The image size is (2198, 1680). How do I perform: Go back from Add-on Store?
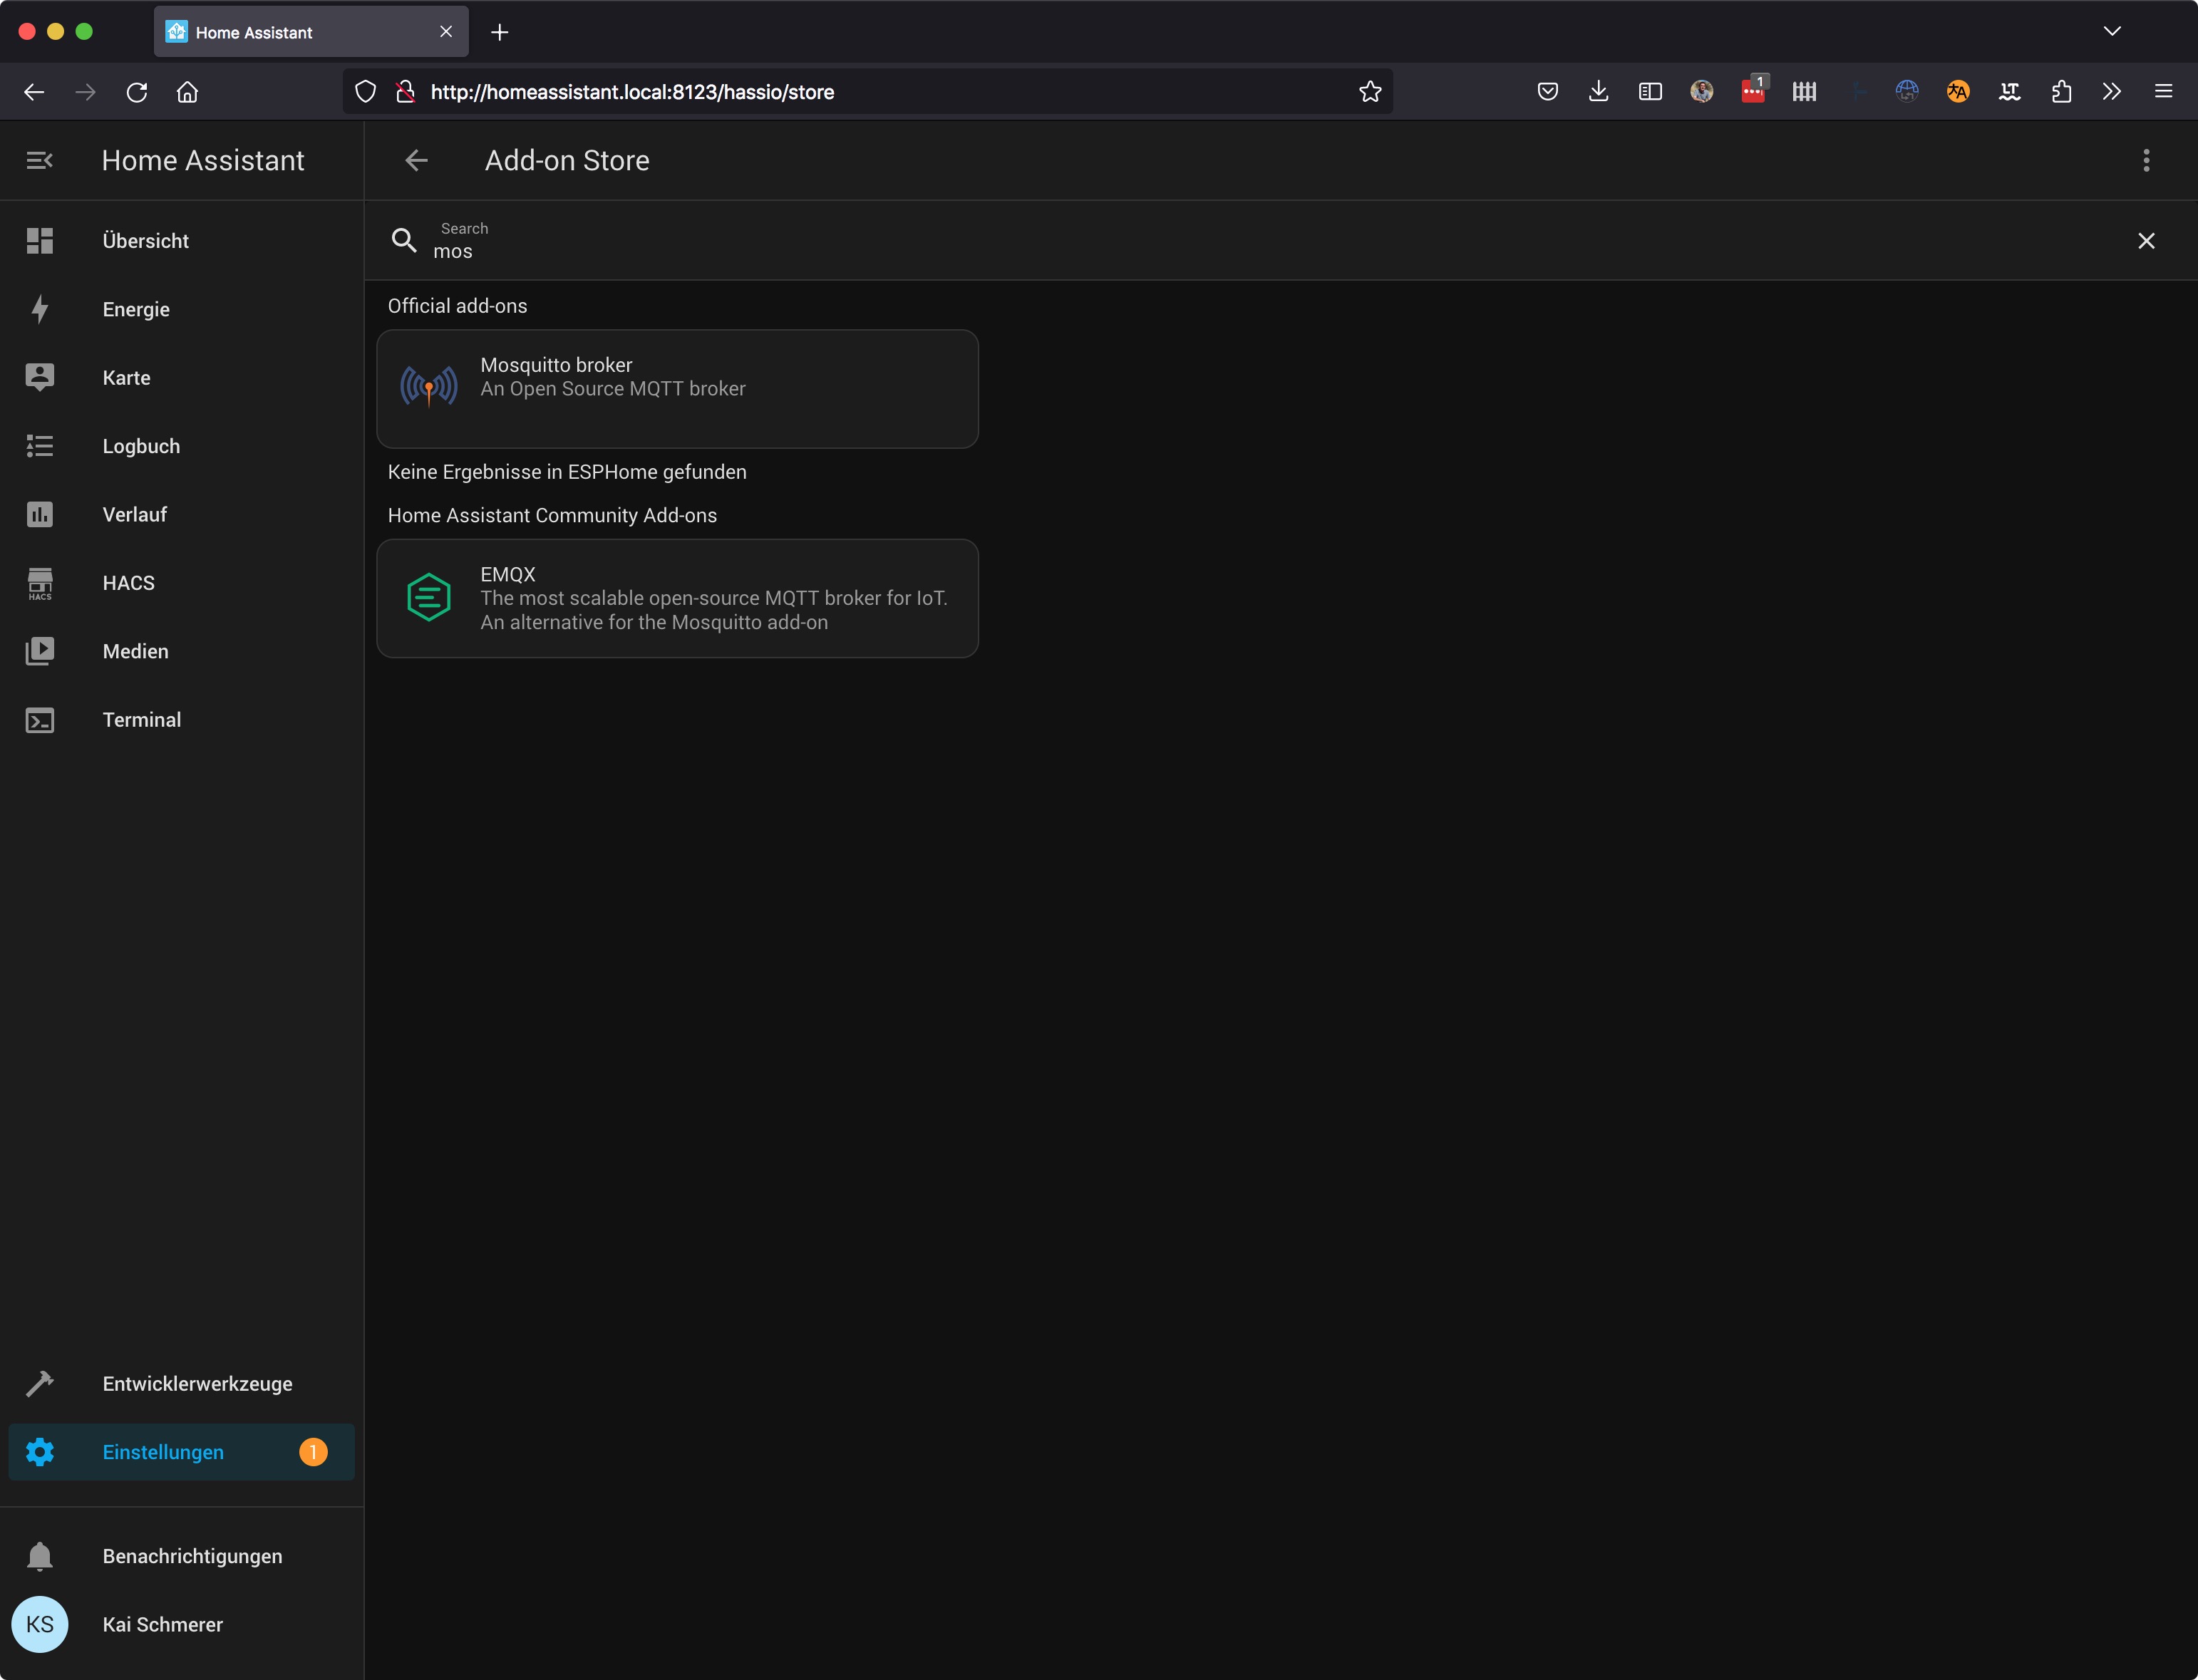pyautogui.click(x=416, y=160)
